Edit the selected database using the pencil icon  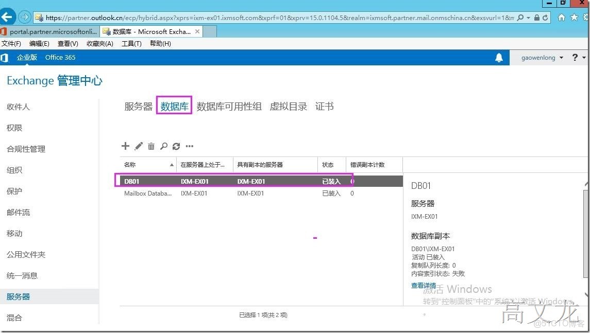click(138, 146)
